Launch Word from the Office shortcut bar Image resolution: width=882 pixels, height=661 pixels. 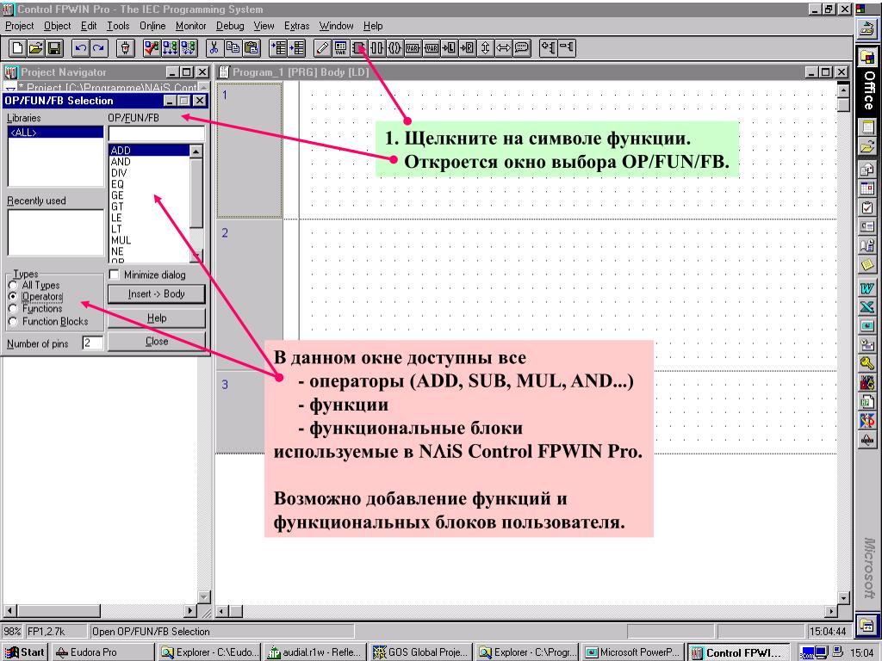[x=866, y=289]
